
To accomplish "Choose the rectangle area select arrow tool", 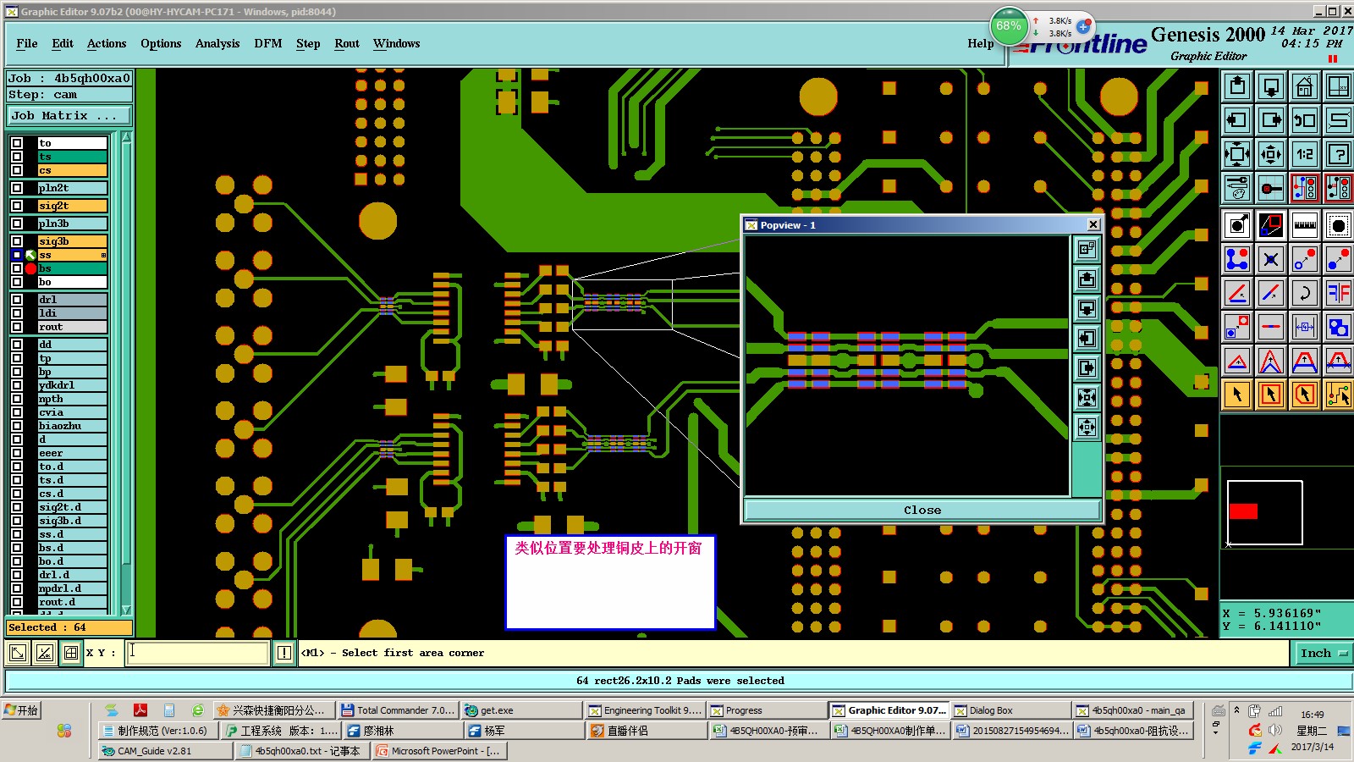I will tap(1270, 395).
